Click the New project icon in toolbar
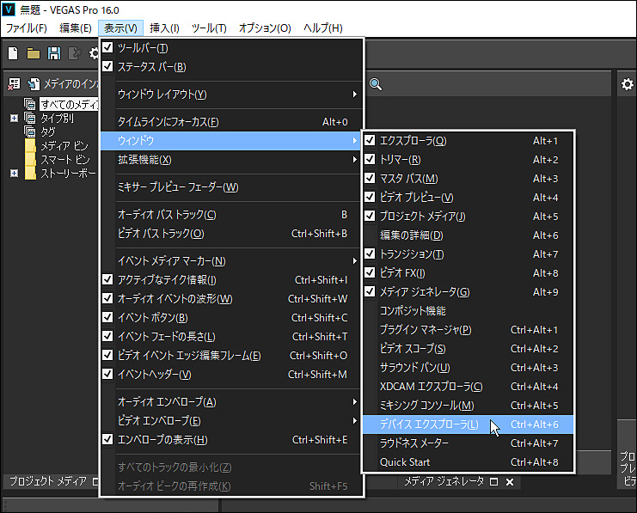The image size is (637, 513). click(13, 53)
